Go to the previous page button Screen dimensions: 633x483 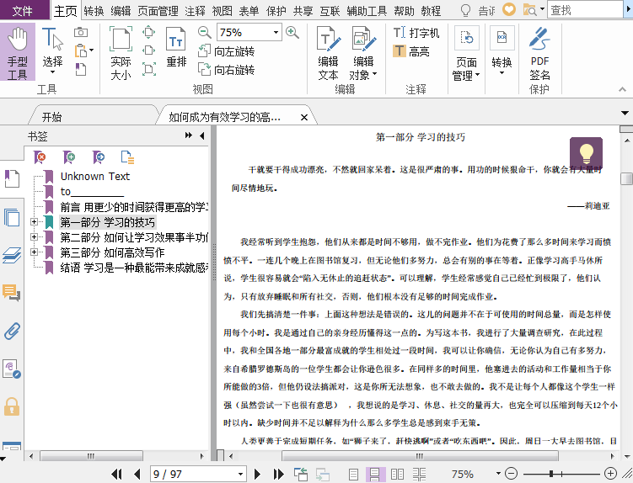137,474
